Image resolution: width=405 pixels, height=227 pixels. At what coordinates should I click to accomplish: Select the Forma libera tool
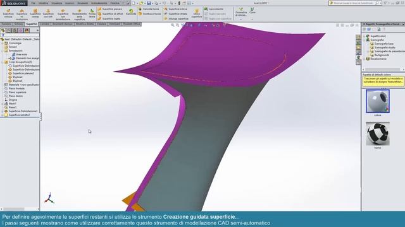pos(92,14)
